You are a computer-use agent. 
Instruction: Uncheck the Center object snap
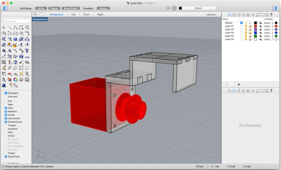6,115
